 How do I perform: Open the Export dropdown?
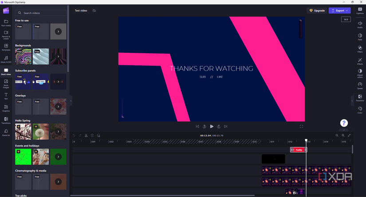340,11
